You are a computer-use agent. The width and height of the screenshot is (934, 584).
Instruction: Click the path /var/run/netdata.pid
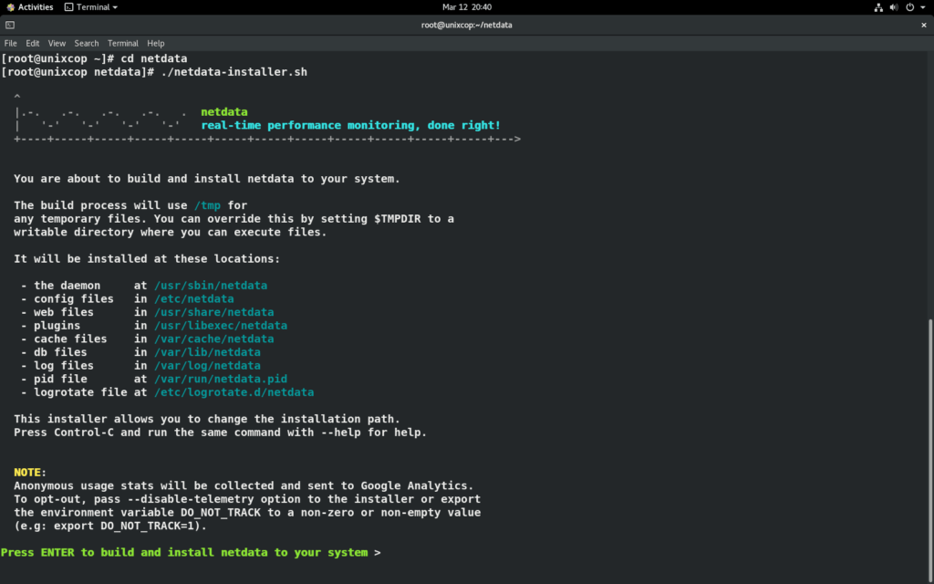coord(221,379)
